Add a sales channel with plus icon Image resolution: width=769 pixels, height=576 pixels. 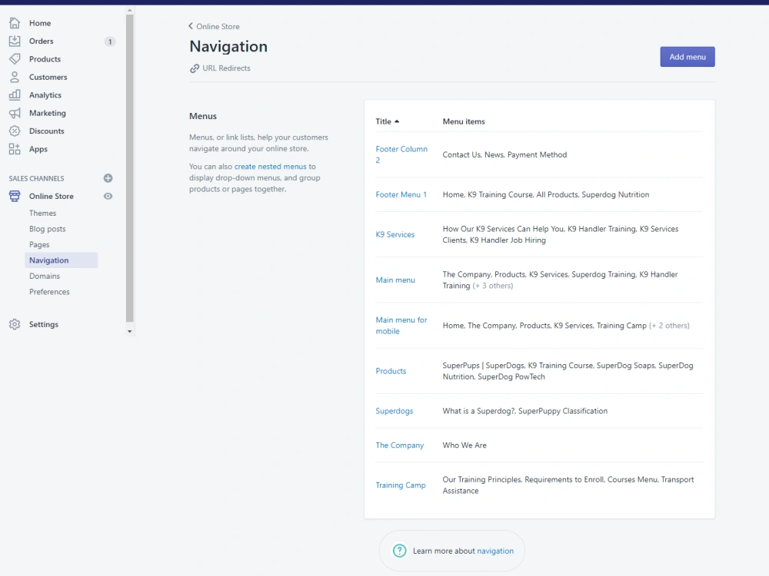pos(108,178)
